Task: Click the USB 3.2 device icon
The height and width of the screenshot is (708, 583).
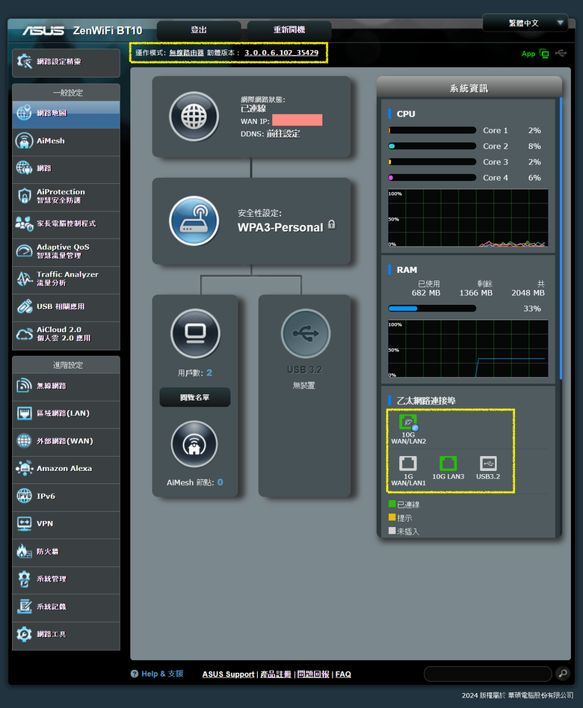Action: point(306,334)
